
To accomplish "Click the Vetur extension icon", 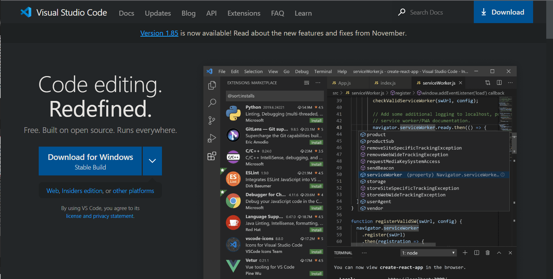I will coord(233,266).
